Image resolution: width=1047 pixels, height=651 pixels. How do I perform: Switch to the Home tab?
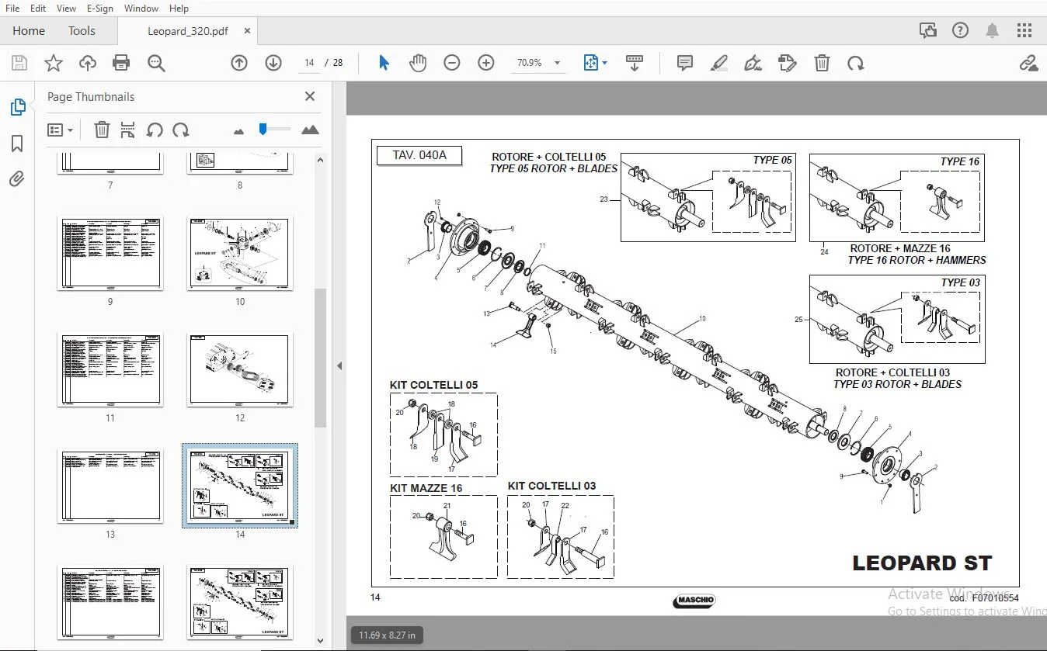[x=29, y=31]
